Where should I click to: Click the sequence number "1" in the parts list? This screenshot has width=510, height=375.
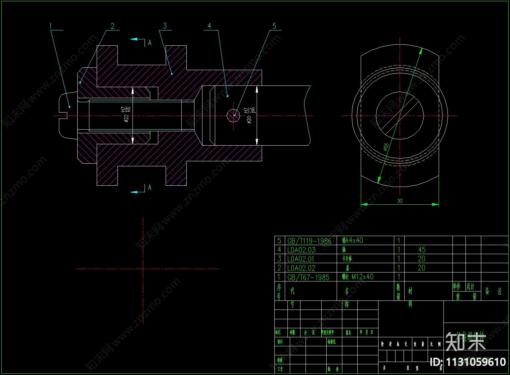click(279, 277)
